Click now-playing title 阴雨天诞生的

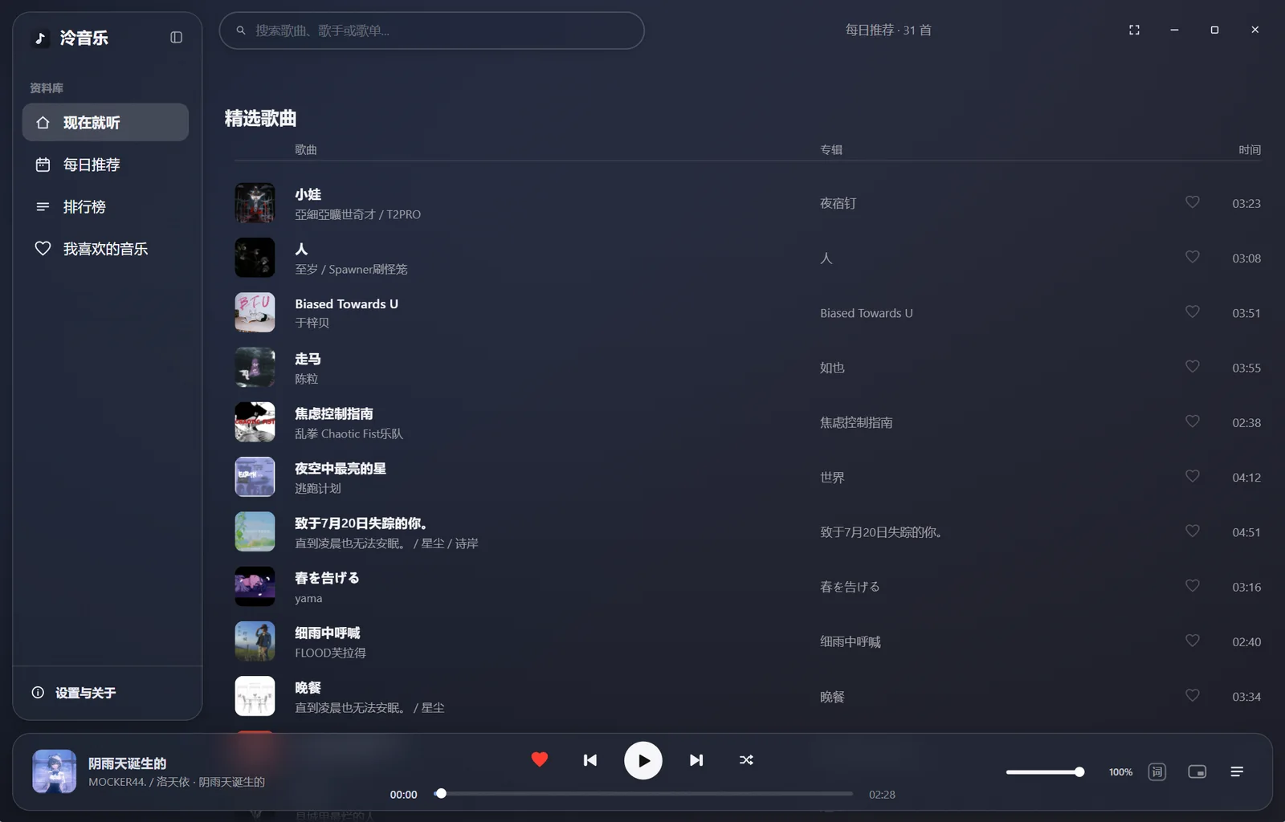127,763
